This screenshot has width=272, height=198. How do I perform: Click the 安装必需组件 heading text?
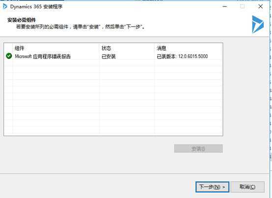click(x=22, y=20)
